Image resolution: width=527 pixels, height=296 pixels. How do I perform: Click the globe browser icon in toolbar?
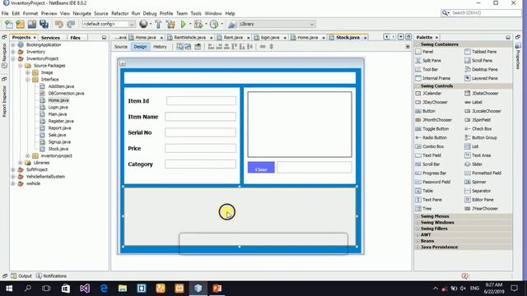(143, 24)
